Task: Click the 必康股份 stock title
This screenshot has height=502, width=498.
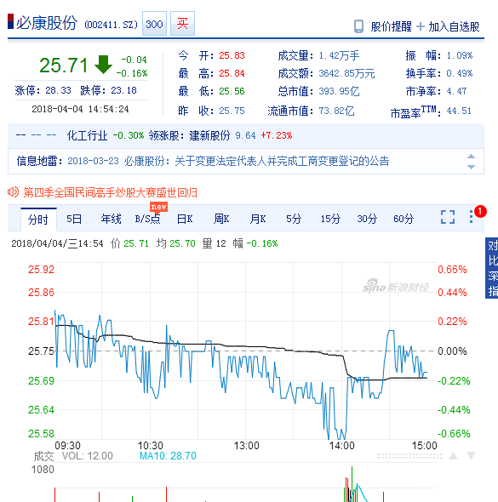Action: pyautogui.click(x=47, y=23)
